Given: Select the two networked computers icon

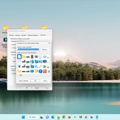Looking at the screenshot, I should [36, 66].
